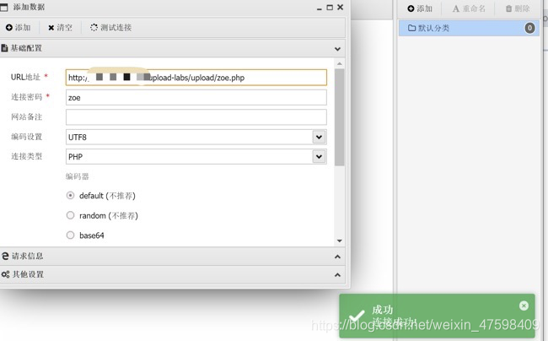The width and height of the screenshot is (548, 341).
Task: Dismiss the green 成功 notification
Action: pos(524,306)
